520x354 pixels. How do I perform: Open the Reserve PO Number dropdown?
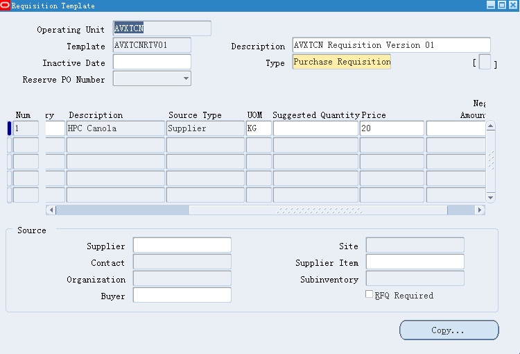pyautogui.click(x=186, y=78)
